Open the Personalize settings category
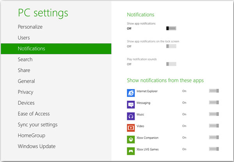The image size is (234, 162). tap(30, 27)
